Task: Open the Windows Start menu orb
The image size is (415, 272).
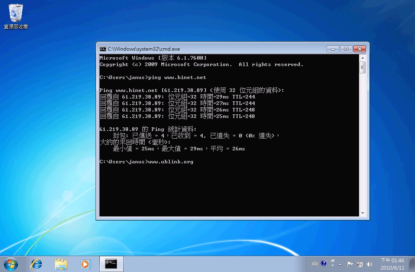Action: pos(11,264)
